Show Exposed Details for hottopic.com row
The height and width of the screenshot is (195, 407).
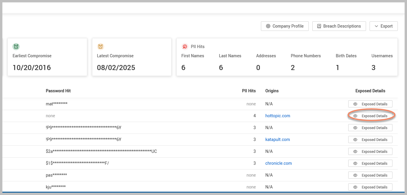click(370, 116)
